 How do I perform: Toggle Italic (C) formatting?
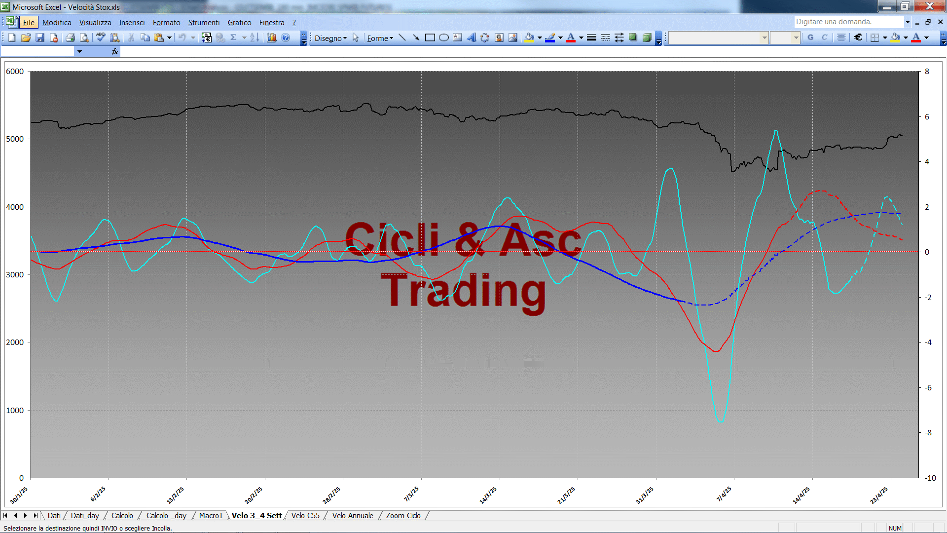(x=824, y=38)
